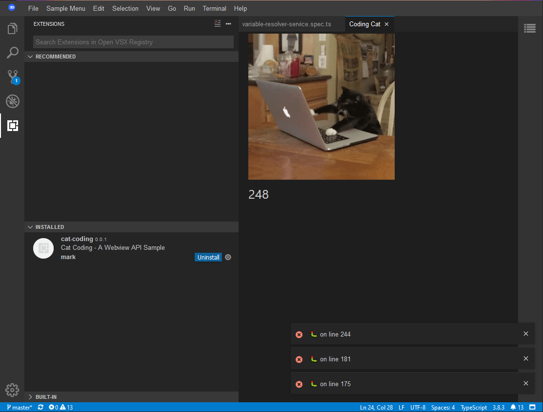Image resolution: width=543 pixels, height=412 pixels.
Task: Click the Synchronize Changes icon in the status bar
Action: click(40, 407)
